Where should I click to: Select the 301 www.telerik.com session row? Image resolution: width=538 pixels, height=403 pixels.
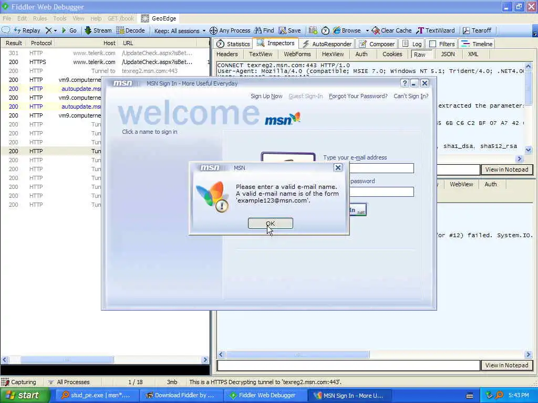coord(105,53)
